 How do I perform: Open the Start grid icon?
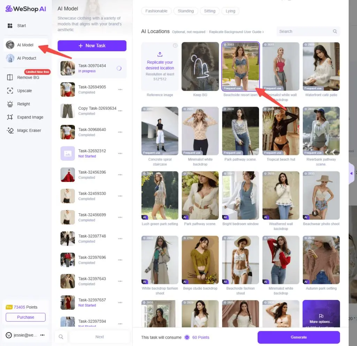tap(10, 26)
